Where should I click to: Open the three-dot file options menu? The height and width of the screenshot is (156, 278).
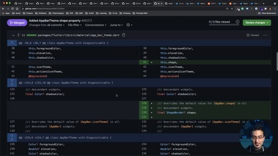pyautogui.click(x=265, y=35)
